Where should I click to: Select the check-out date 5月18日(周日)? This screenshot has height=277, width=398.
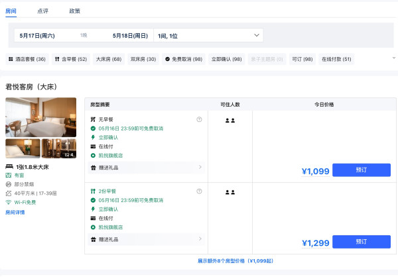point(130,36)
